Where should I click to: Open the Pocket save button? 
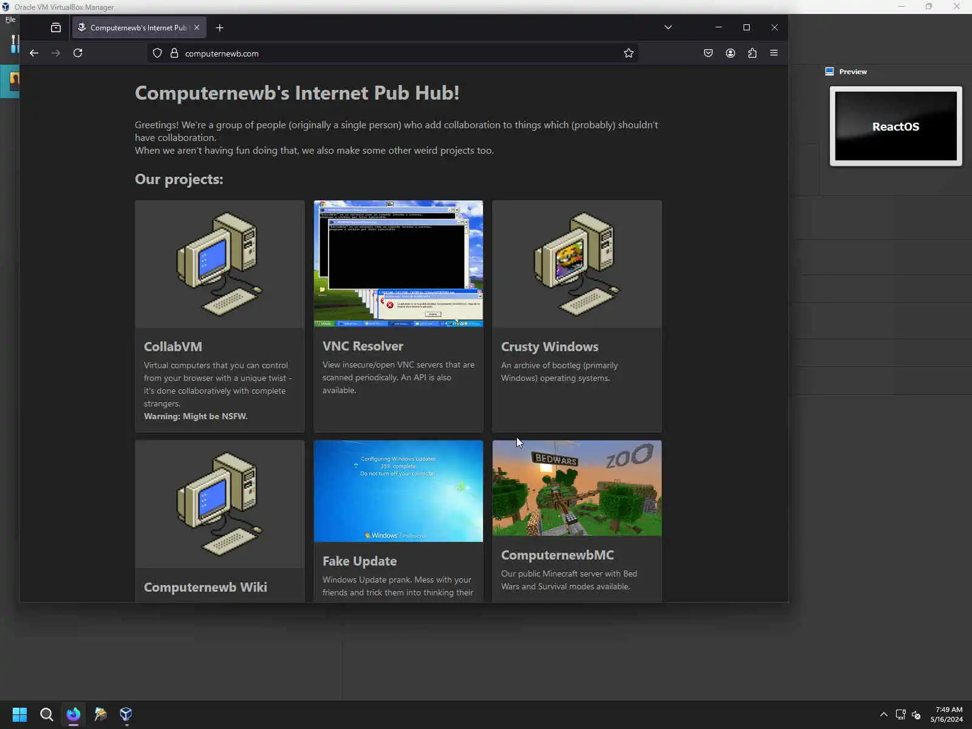708,53
